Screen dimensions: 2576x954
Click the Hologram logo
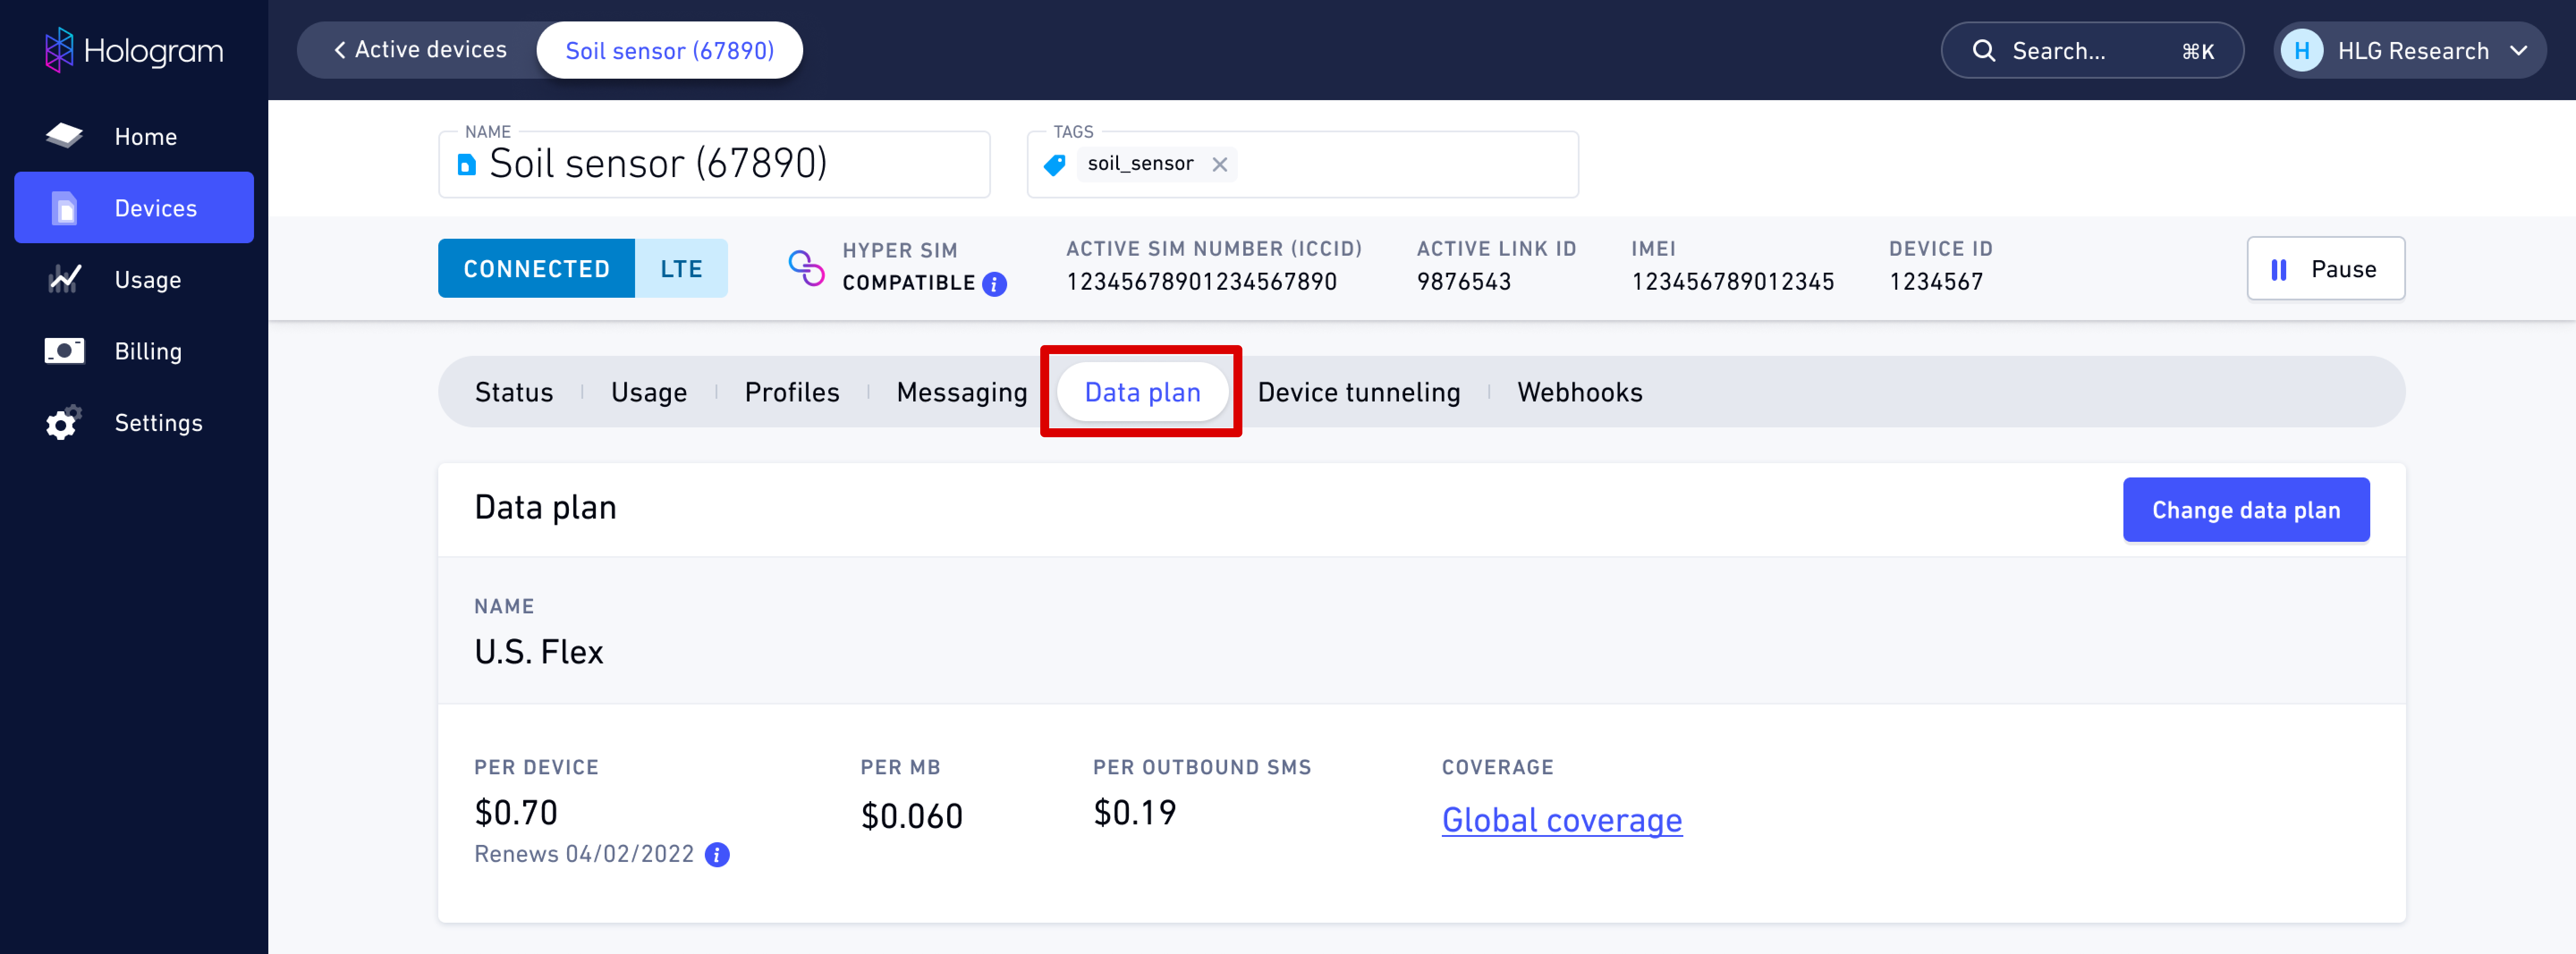coord(134,50)
